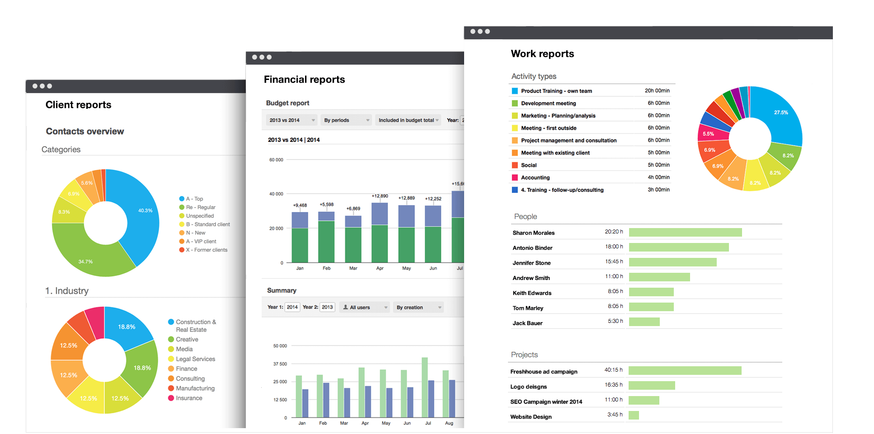Click '4. Training - follow-up/consulting' row

(x=591, y=190)
